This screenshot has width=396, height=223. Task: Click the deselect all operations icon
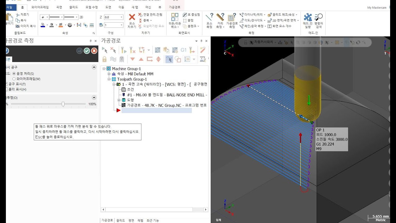click(x=113, y=50)
